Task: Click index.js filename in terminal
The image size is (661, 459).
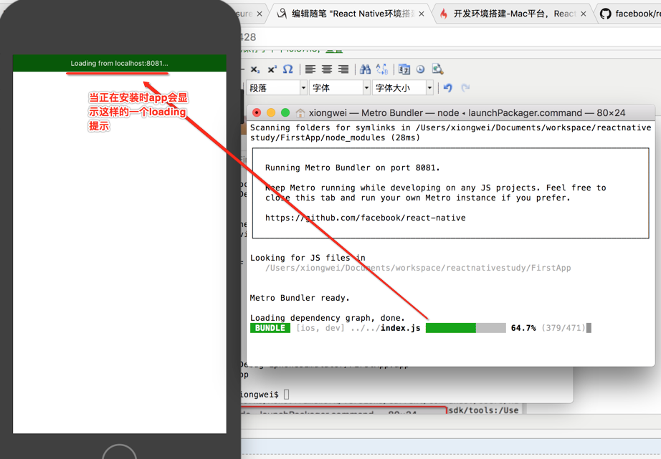Action: (x=401, y=328)
